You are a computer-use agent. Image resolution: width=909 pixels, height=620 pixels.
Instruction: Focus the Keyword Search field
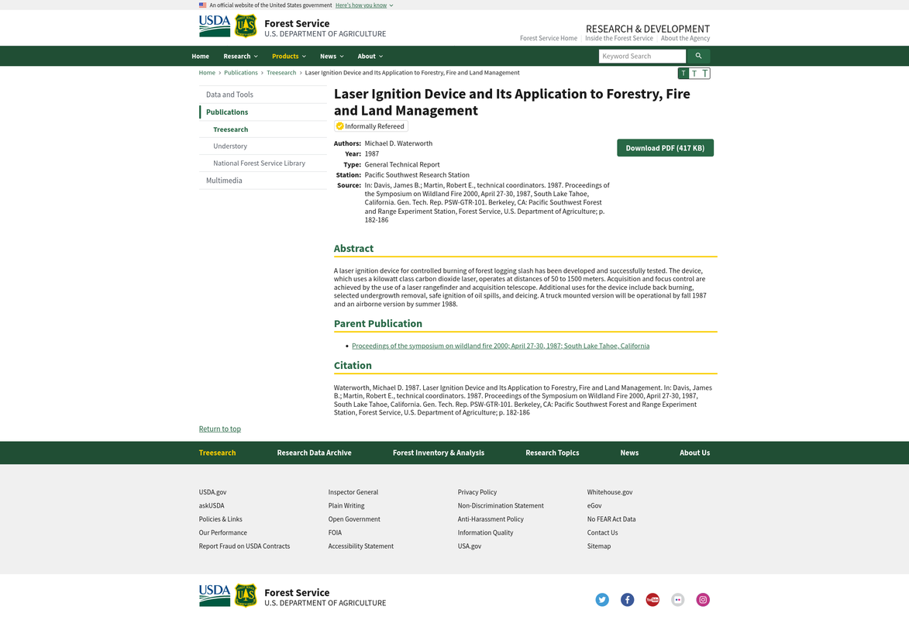[642, 57]
